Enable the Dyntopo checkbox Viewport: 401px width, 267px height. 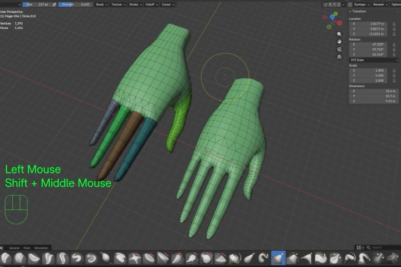coord(350,4)
